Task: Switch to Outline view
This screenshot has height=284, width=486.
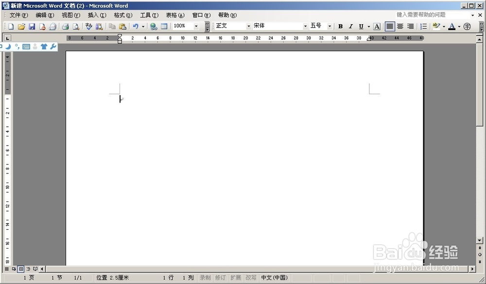Action: point(28,269)
